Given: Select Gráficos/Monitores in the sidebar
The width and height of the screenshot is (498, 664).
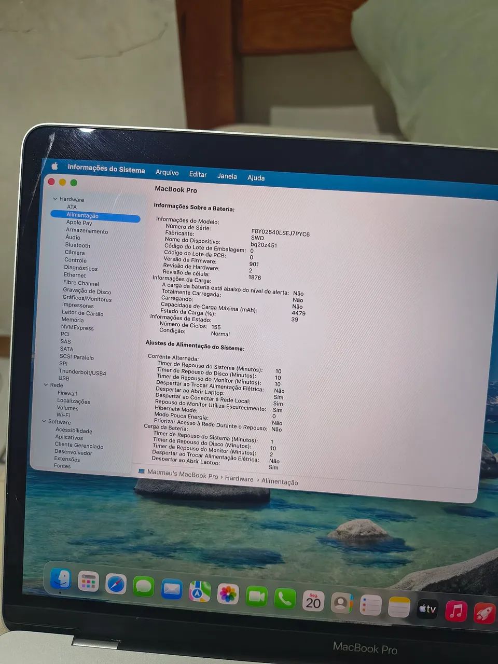Looking at the screenshot, I should click(87, 299).
